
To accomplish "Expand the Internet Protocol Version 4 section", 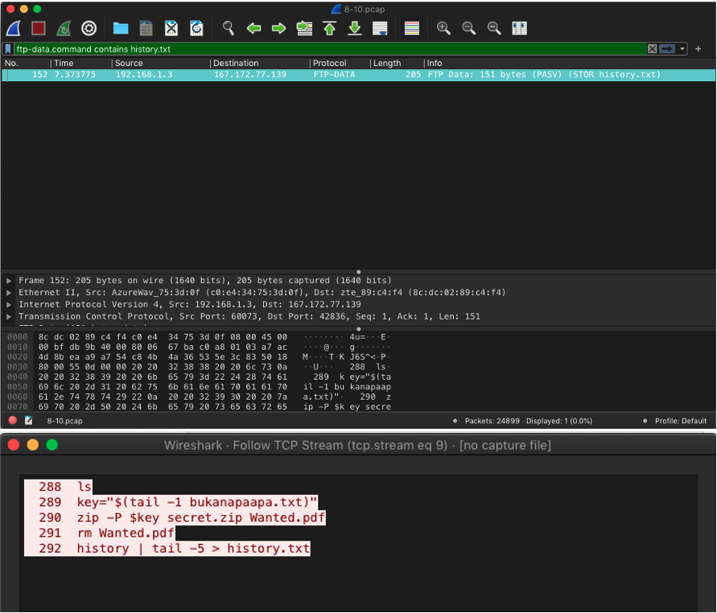I will [7, 304].
